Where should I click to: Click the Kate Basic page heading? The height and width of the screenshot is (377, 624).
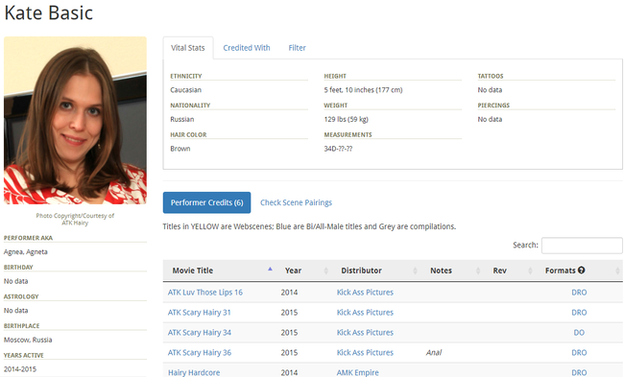point(49,12)
